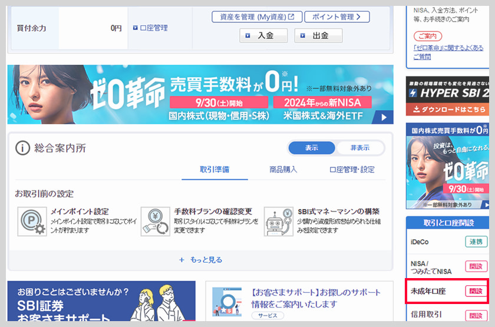Image resolution: width=495 pixels, height=327 pixels.
Task: Click the メインポイント設定 point gear icon
Action: 32,222
